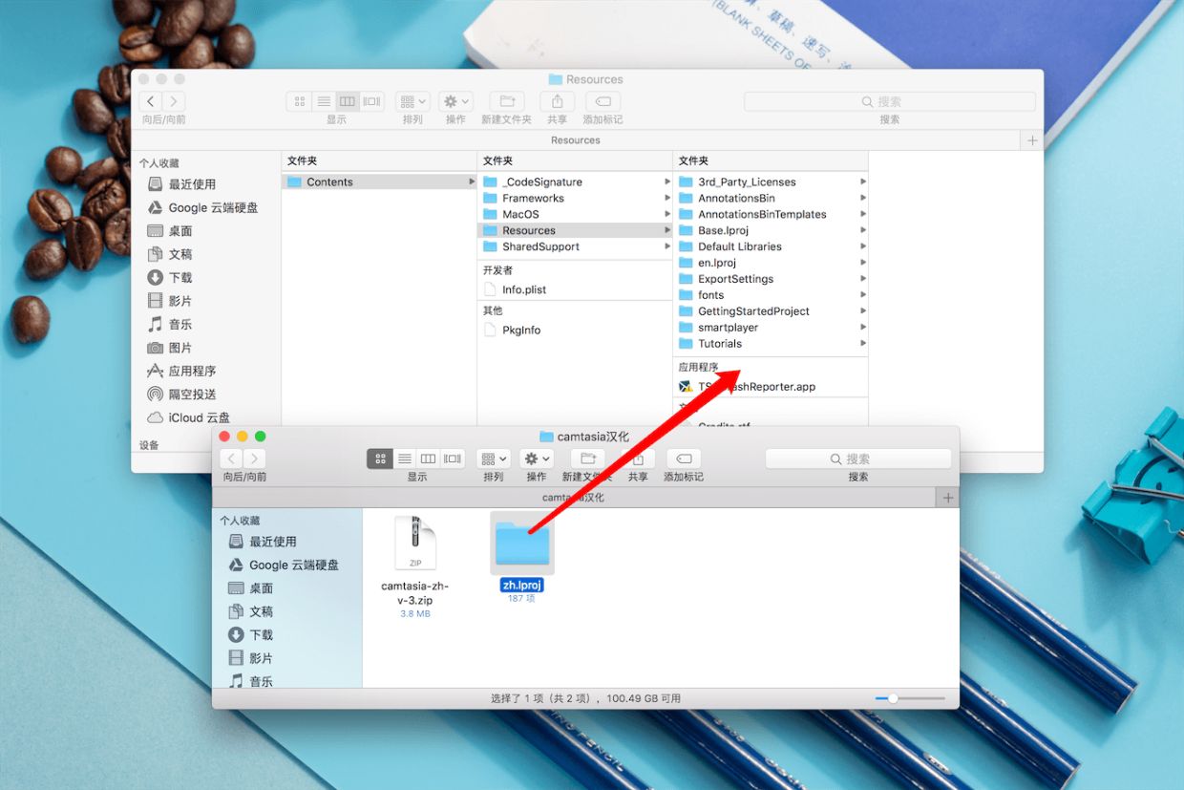
Task: Open 排列 dropdown in the Resources window
Action: coord(412,101)
